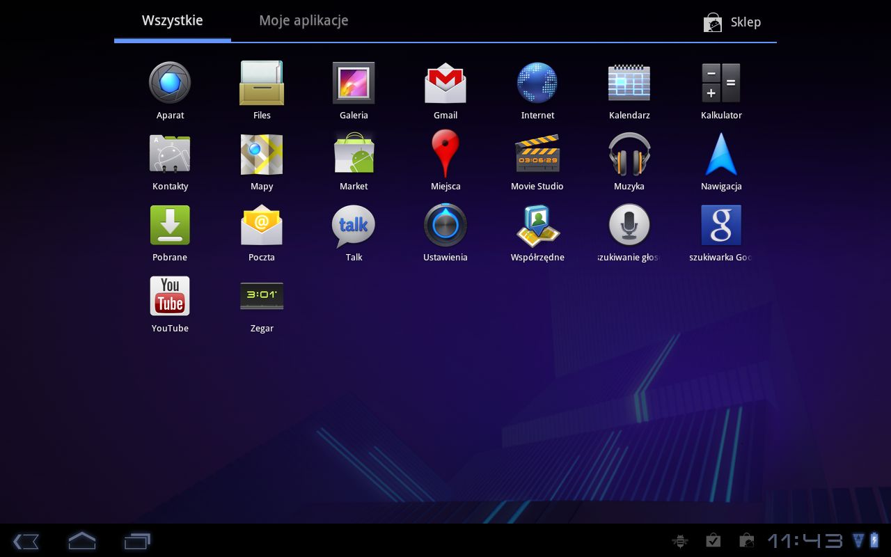
Task: Open the Market update notification icon
Action: click(x=746, y=541)
